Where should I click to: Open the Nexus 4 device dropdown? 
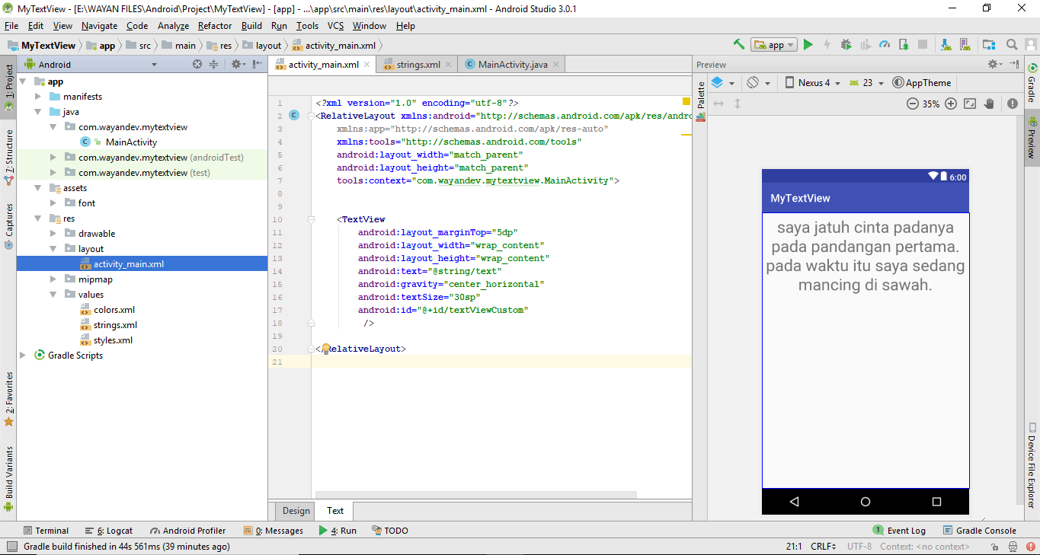tap(812, 82)
